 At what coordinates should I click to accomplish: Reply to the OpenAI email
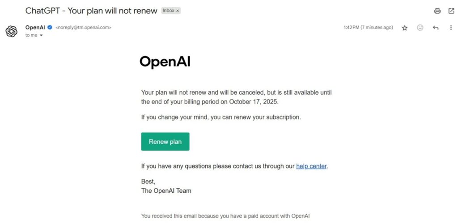tap(436, 28)
